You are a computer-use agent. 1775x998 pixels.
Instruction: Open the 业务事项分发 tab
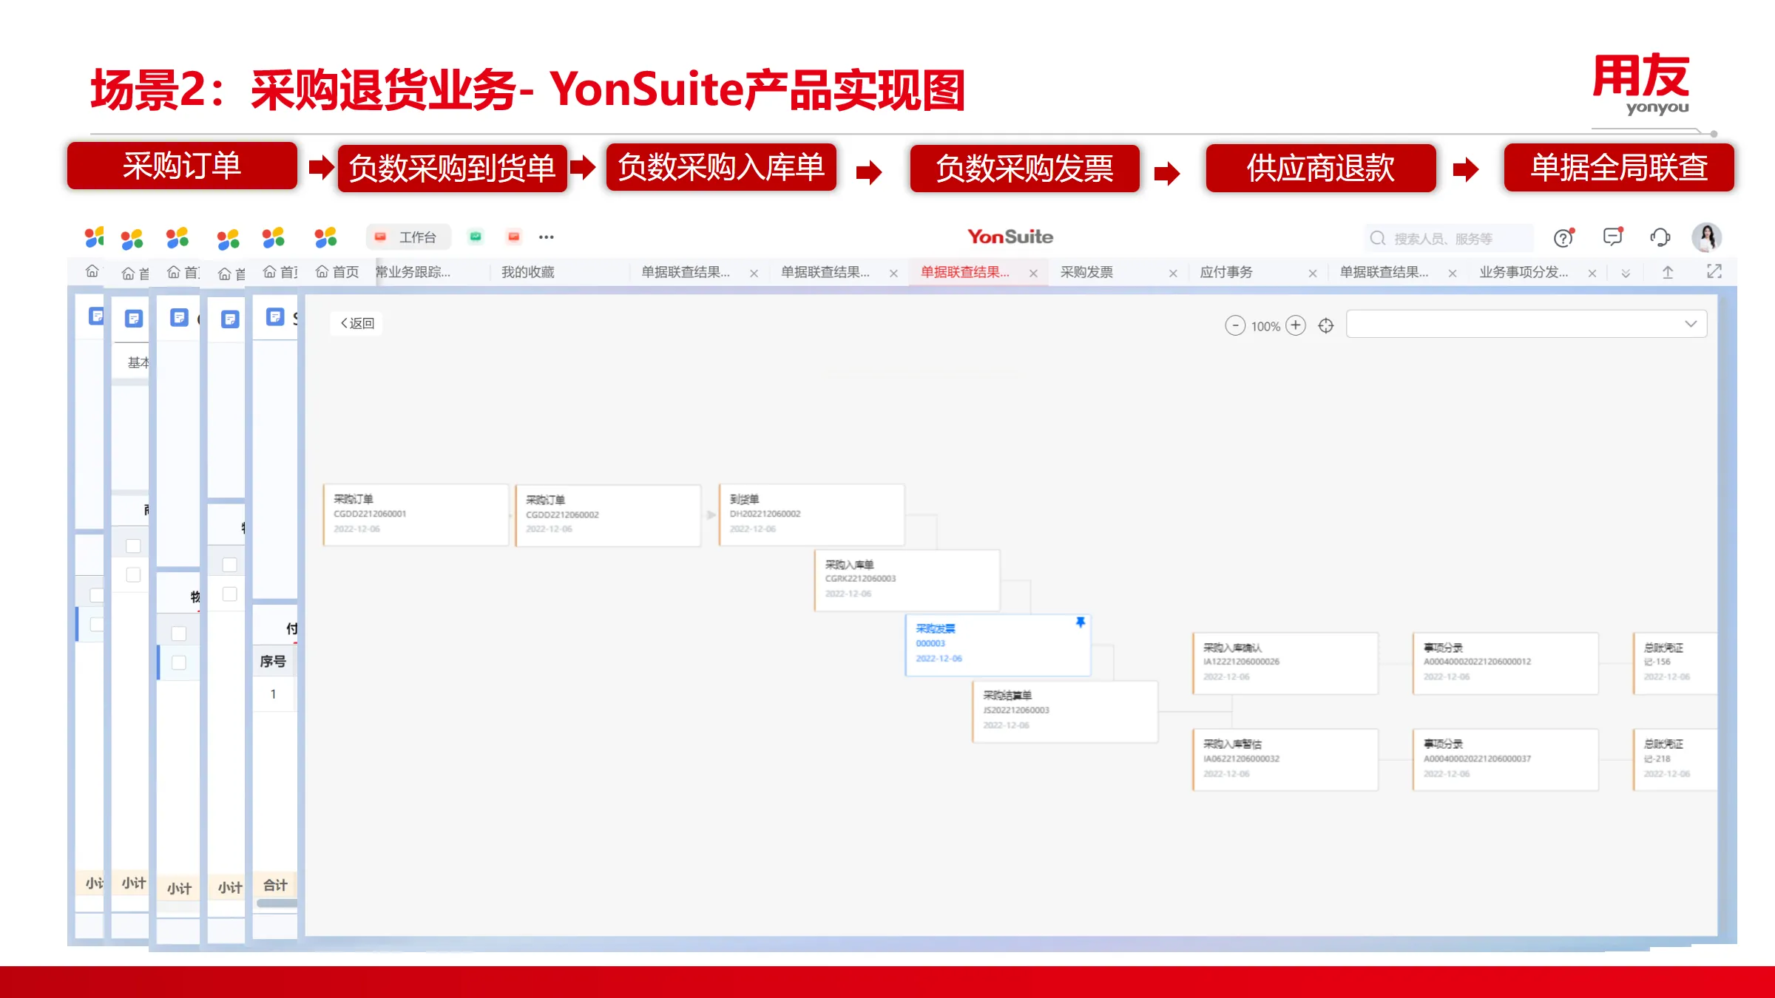click(x=1524, y=272)
